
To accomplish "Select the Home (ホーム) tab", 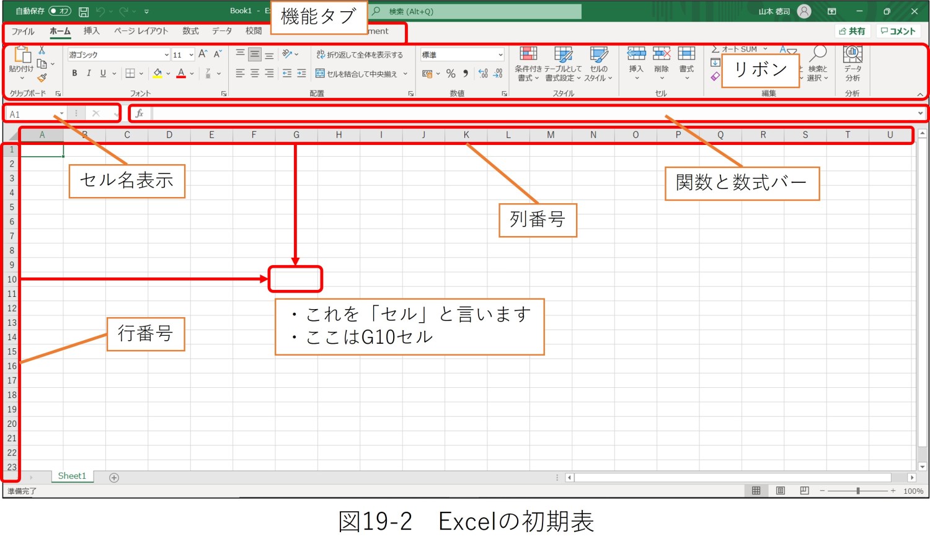I will [60, 31].
